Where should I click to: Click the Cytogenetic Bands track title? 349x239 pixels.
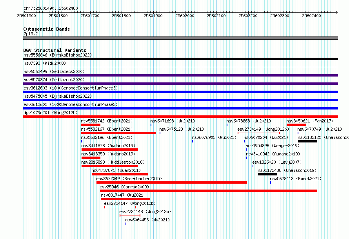click(x=47, y=29)
